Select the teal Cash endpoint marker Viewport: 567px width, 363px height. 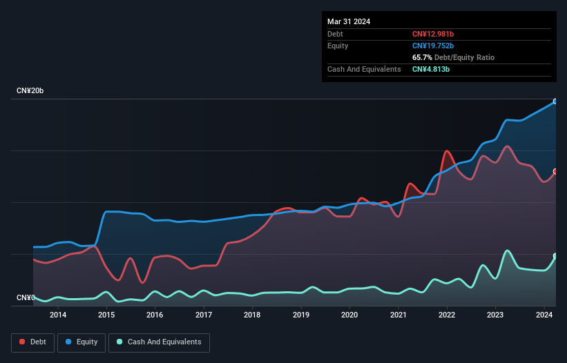point(555,256)
